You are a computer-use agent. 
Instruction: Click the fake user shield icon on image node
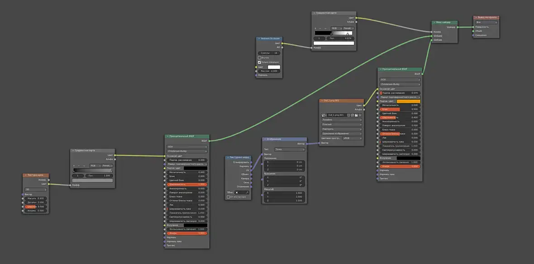(x=349, y=115)
